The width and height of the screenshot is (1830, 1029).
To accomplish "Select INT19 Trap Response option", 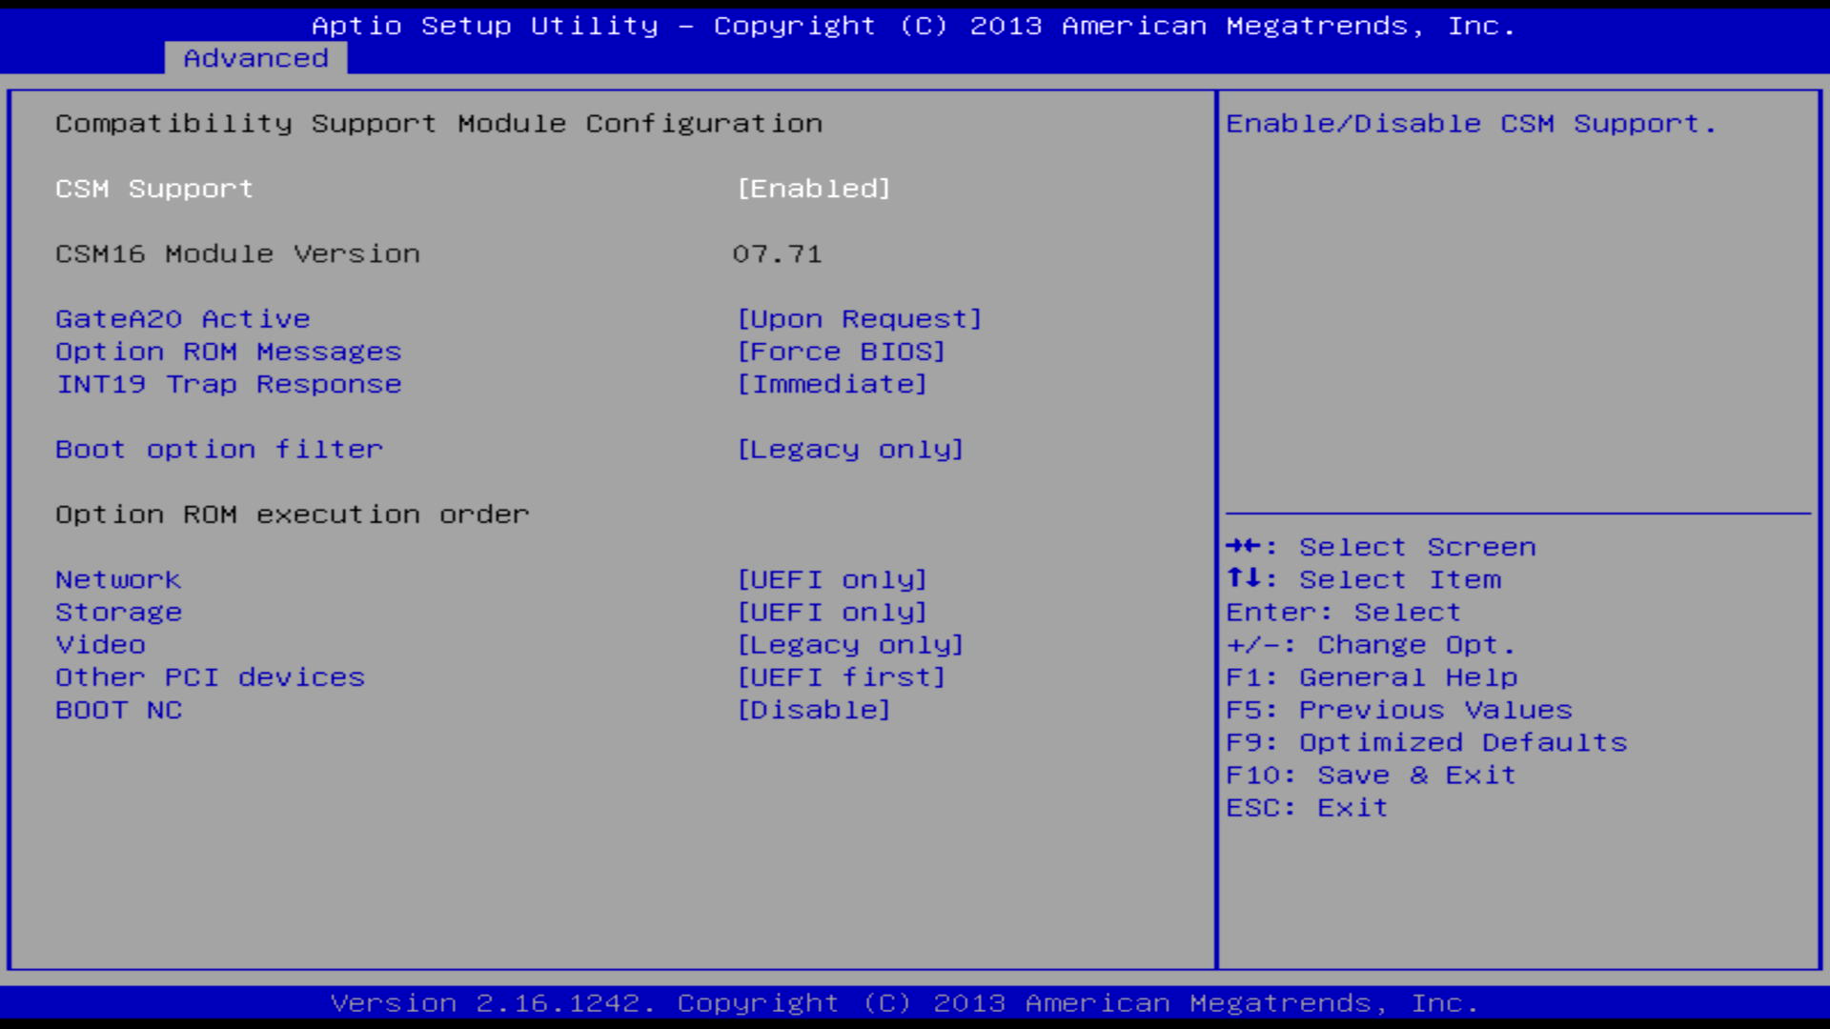I will click(228, 383).
